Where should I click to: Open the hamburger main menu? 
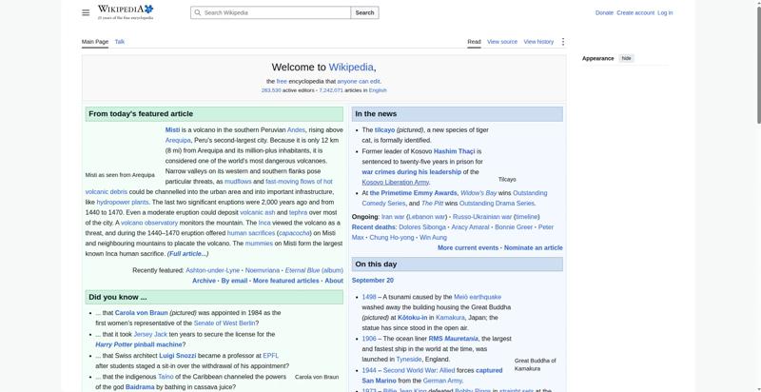pyautogui.click(x=86, y=12)
